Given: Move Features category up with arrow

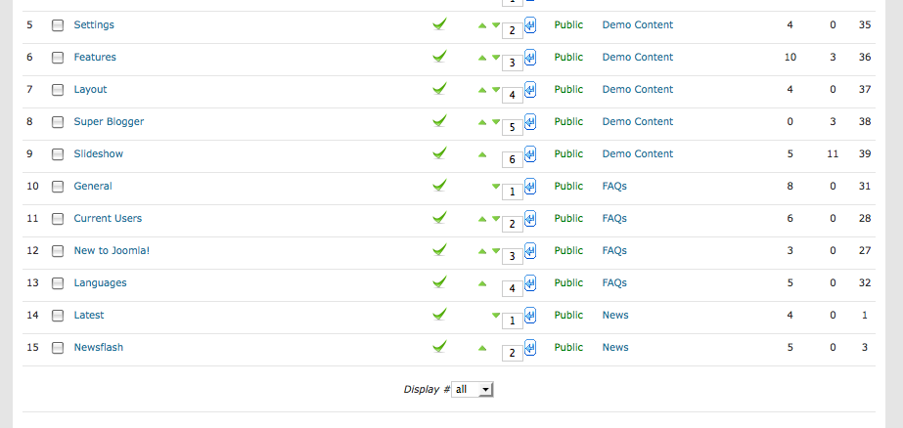Looking at the screenshot, I should [x=482, y=58].
